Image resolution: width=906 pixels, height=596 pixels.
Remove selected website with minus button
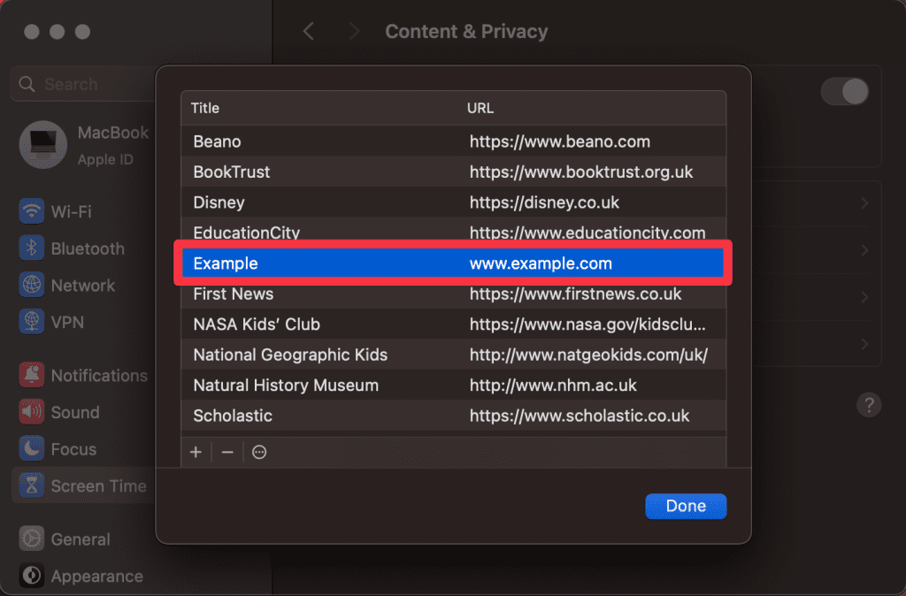[227, 452]
